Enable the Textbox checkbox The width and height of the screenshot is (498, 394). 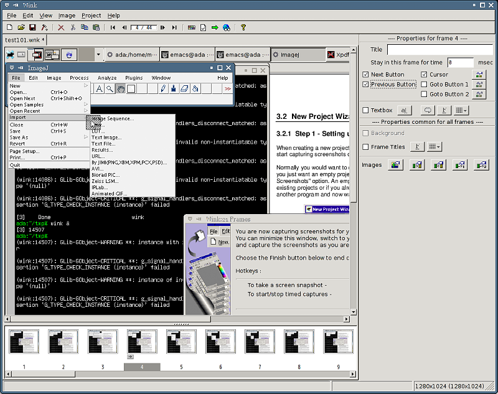365,110
